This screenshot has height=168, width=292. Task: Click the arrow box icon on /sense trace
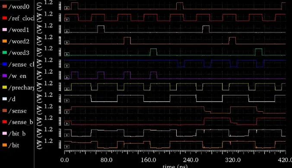tap(67, 112)
